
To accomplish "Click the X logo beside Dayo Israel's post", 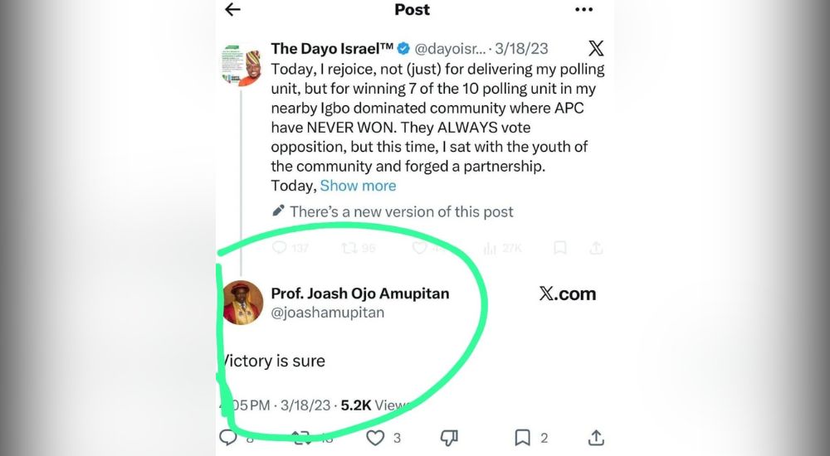I will tap(596, 48).
